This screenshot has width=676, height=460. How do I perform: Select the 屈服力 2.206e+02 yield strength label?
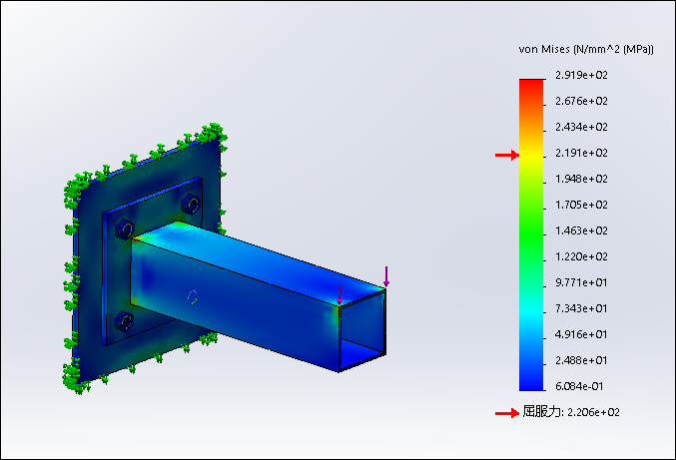(571, 412)
